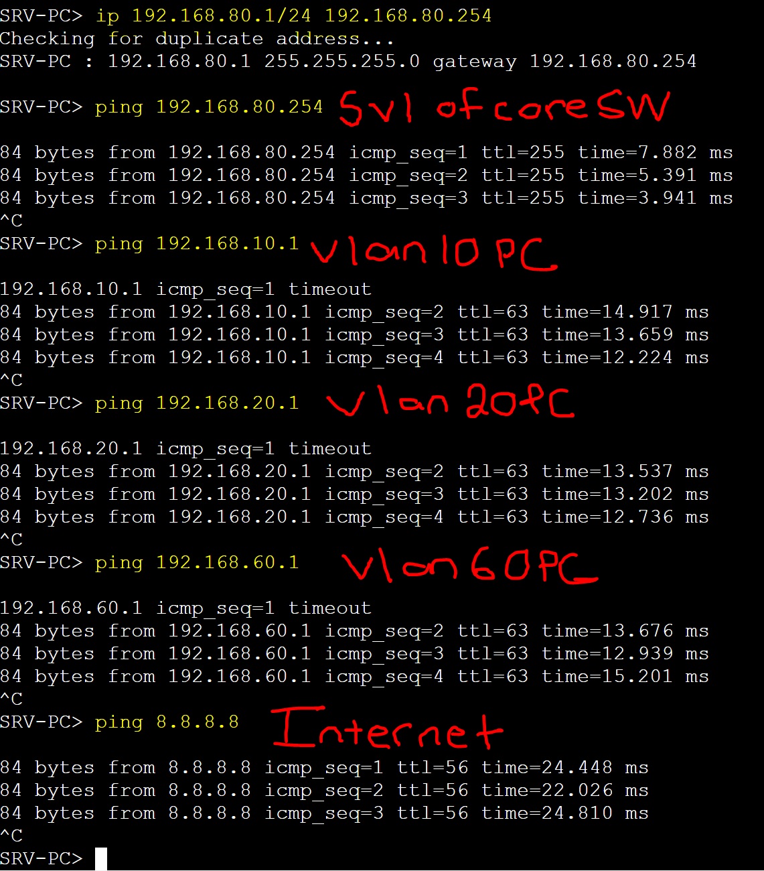Click the 192.168.20.1 reply time=12.736 ms
This screenshot has height=871, width=764.
coord(354,517)
